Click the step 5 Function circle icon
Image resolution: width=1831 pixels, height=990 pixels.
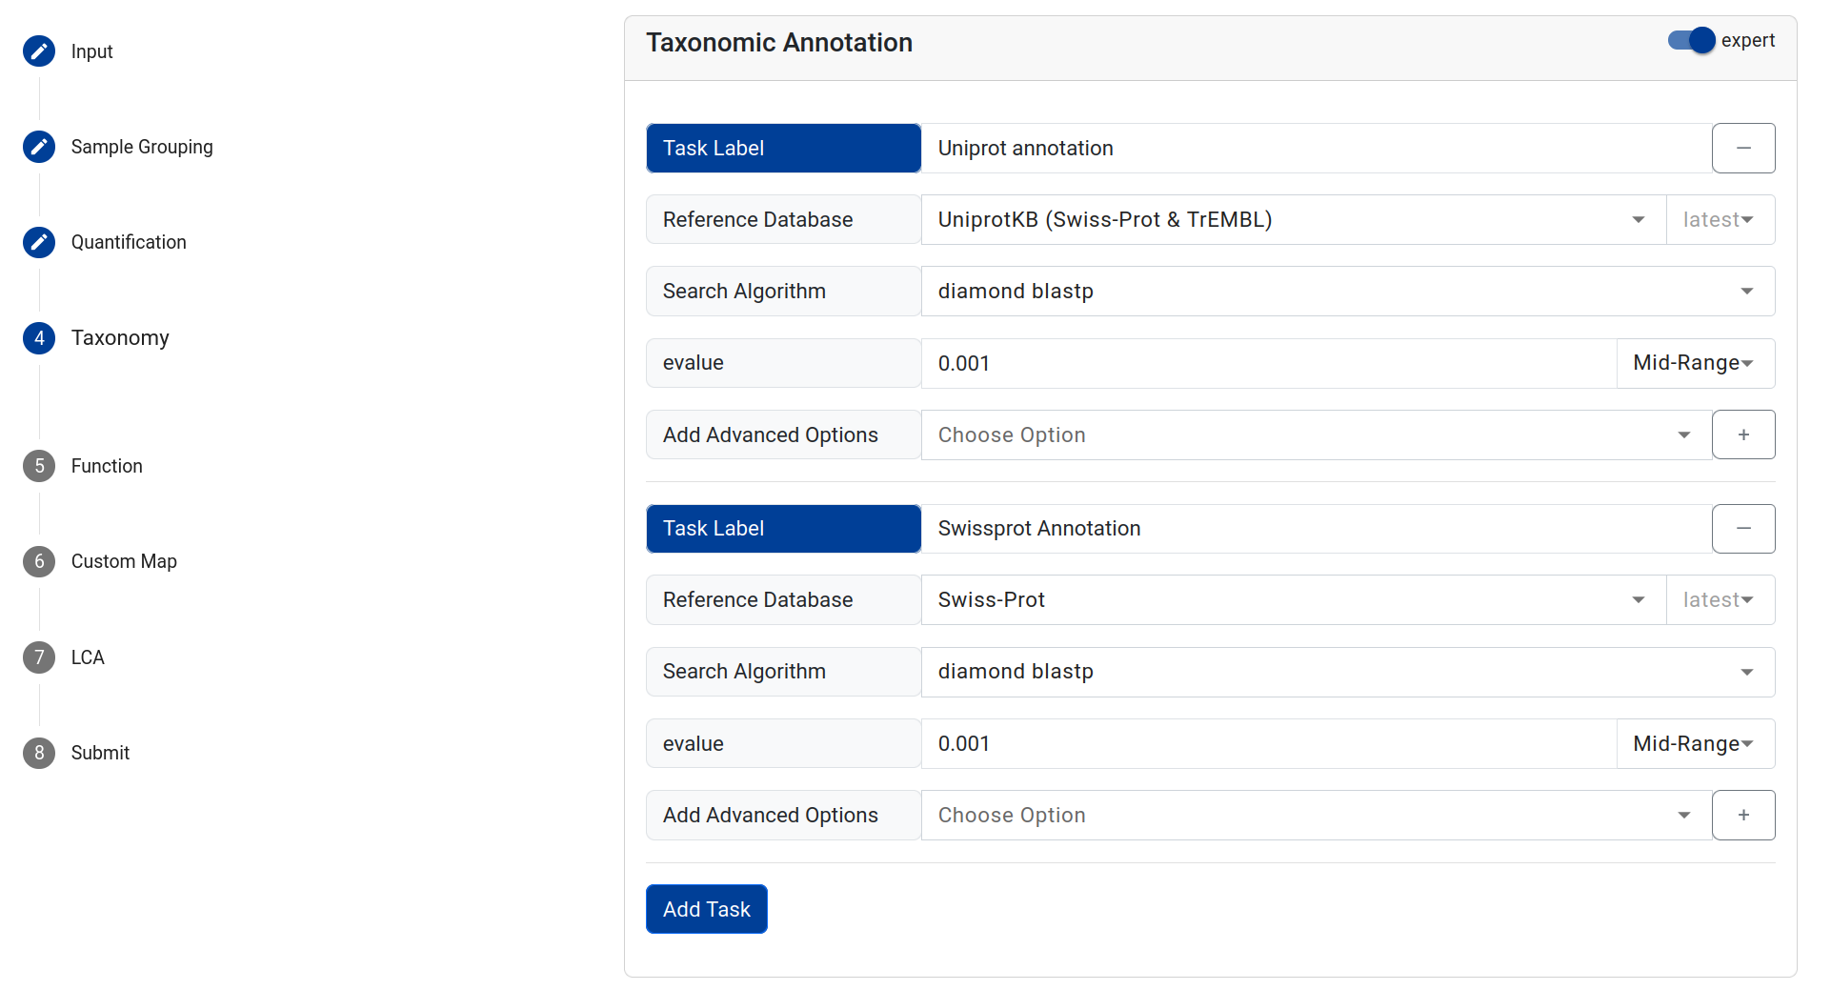39,466
